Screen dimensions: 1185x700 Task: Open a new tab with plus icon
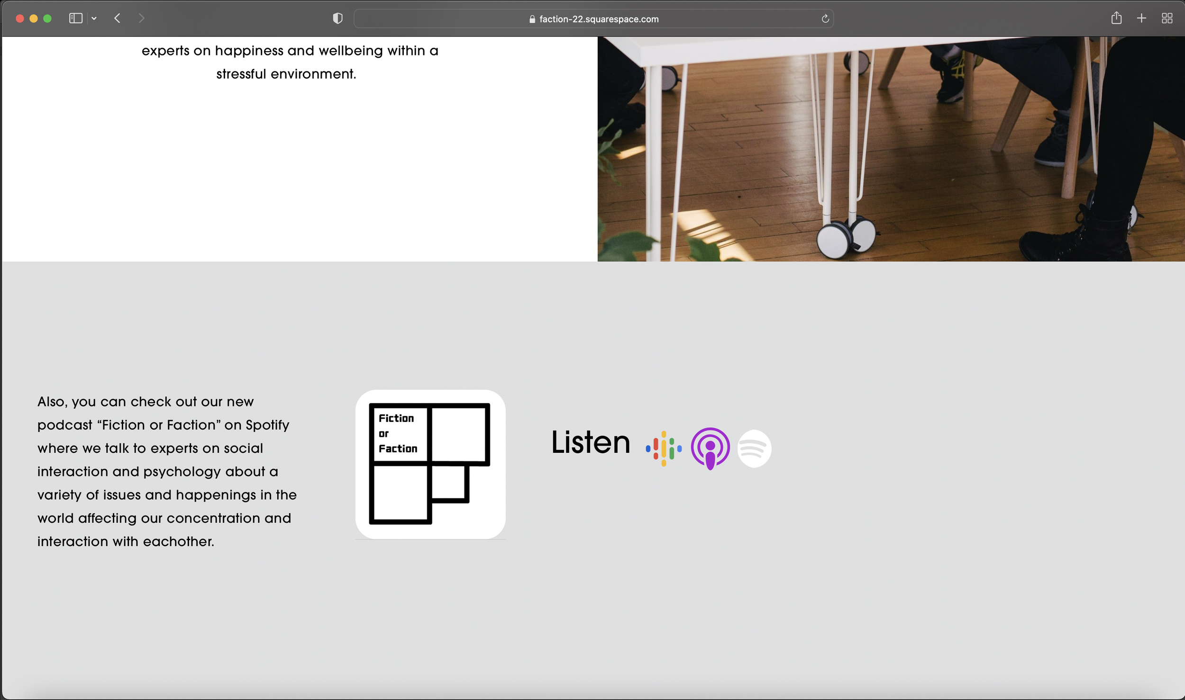coord(1141,18)
